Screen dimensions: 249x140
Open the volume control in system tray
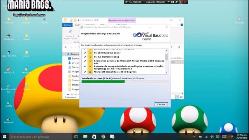(212, 136)
